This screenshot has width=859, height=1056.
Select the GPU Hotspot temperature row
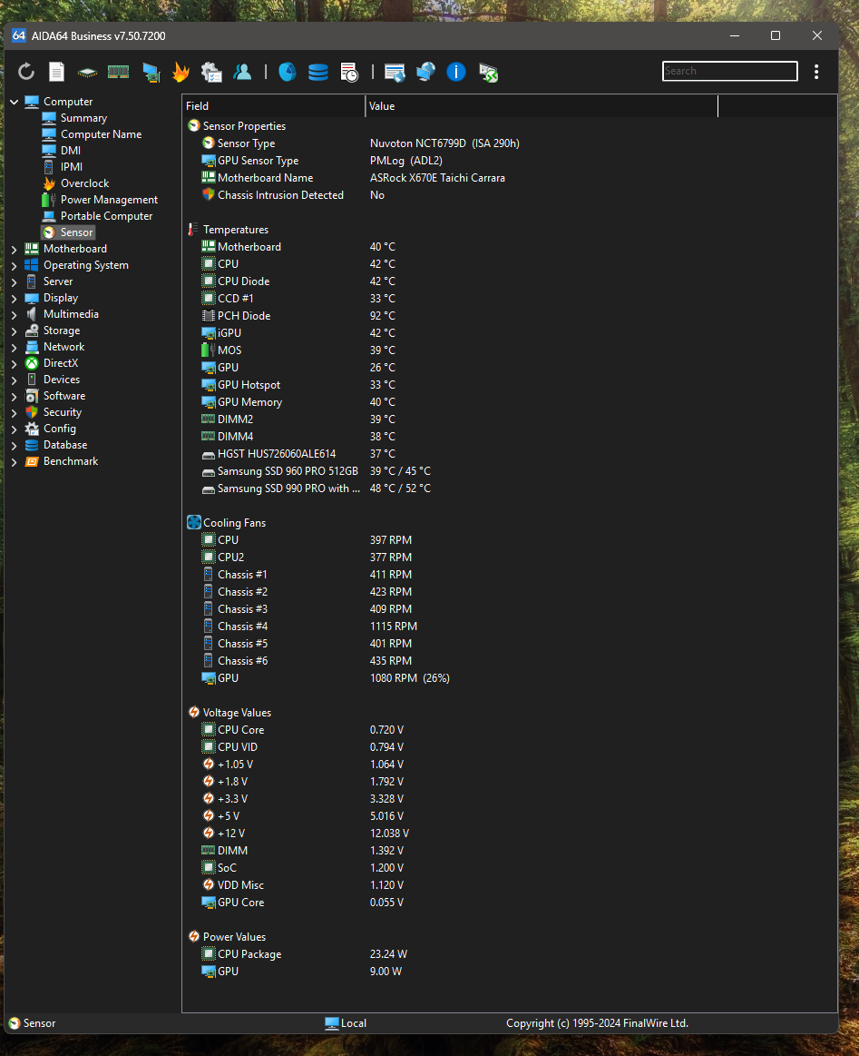pyautogui.click(x=509, y=385)
